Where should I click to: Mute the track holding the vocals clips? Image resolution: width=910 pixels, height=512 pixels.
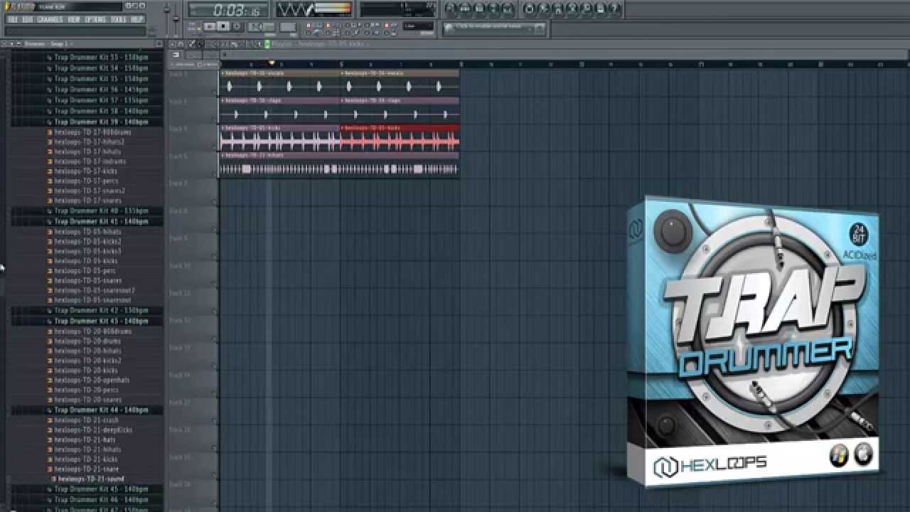point(215,92)
